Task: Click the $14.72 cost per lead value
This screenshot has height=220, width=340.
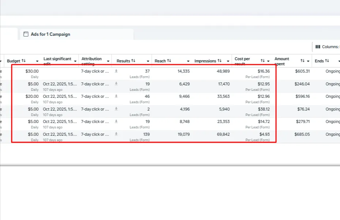Action: pyautogui.click(x=264, y=121)
